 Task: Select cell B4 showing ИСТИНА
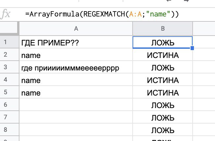tap(162, 80)
